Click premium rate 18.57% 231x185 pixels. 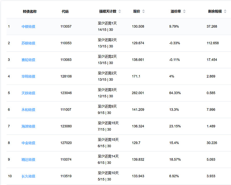click(x=175, y=160)
